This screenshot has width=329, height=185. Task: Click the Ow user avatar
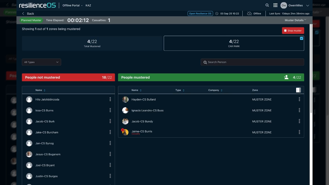(x=284, y=5)
